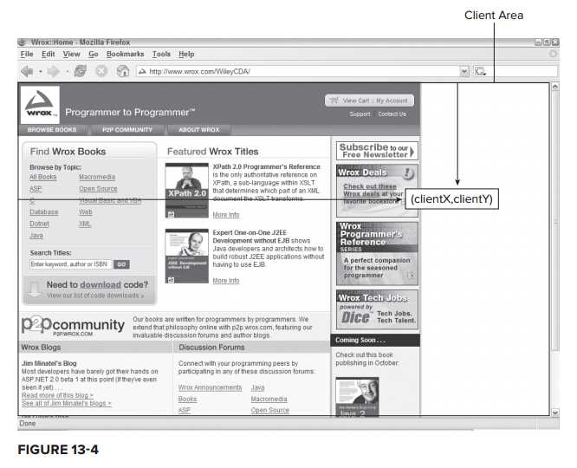This screenshot has height=468, width=577.
Task: Click the Stop loading toolbar icon
Action: click(101, 71)
